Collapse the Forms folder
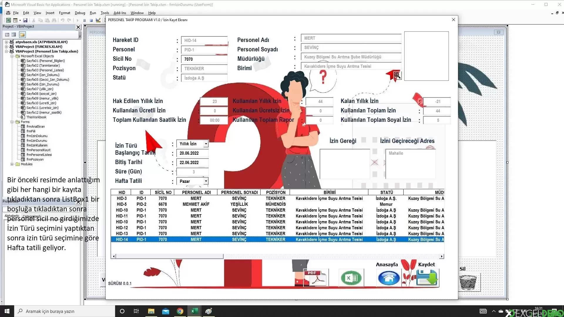This screenshot has height=317, width=564. (12, 122)
